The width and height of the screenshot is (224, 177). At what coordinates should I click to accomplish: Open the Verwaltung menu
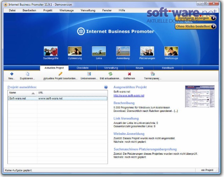pyautogui.click(x=88, y=10)
